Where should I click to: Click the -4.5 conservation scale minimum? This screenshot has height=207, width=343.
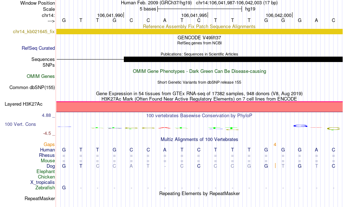pyautogui.click(x=47, y=133)
